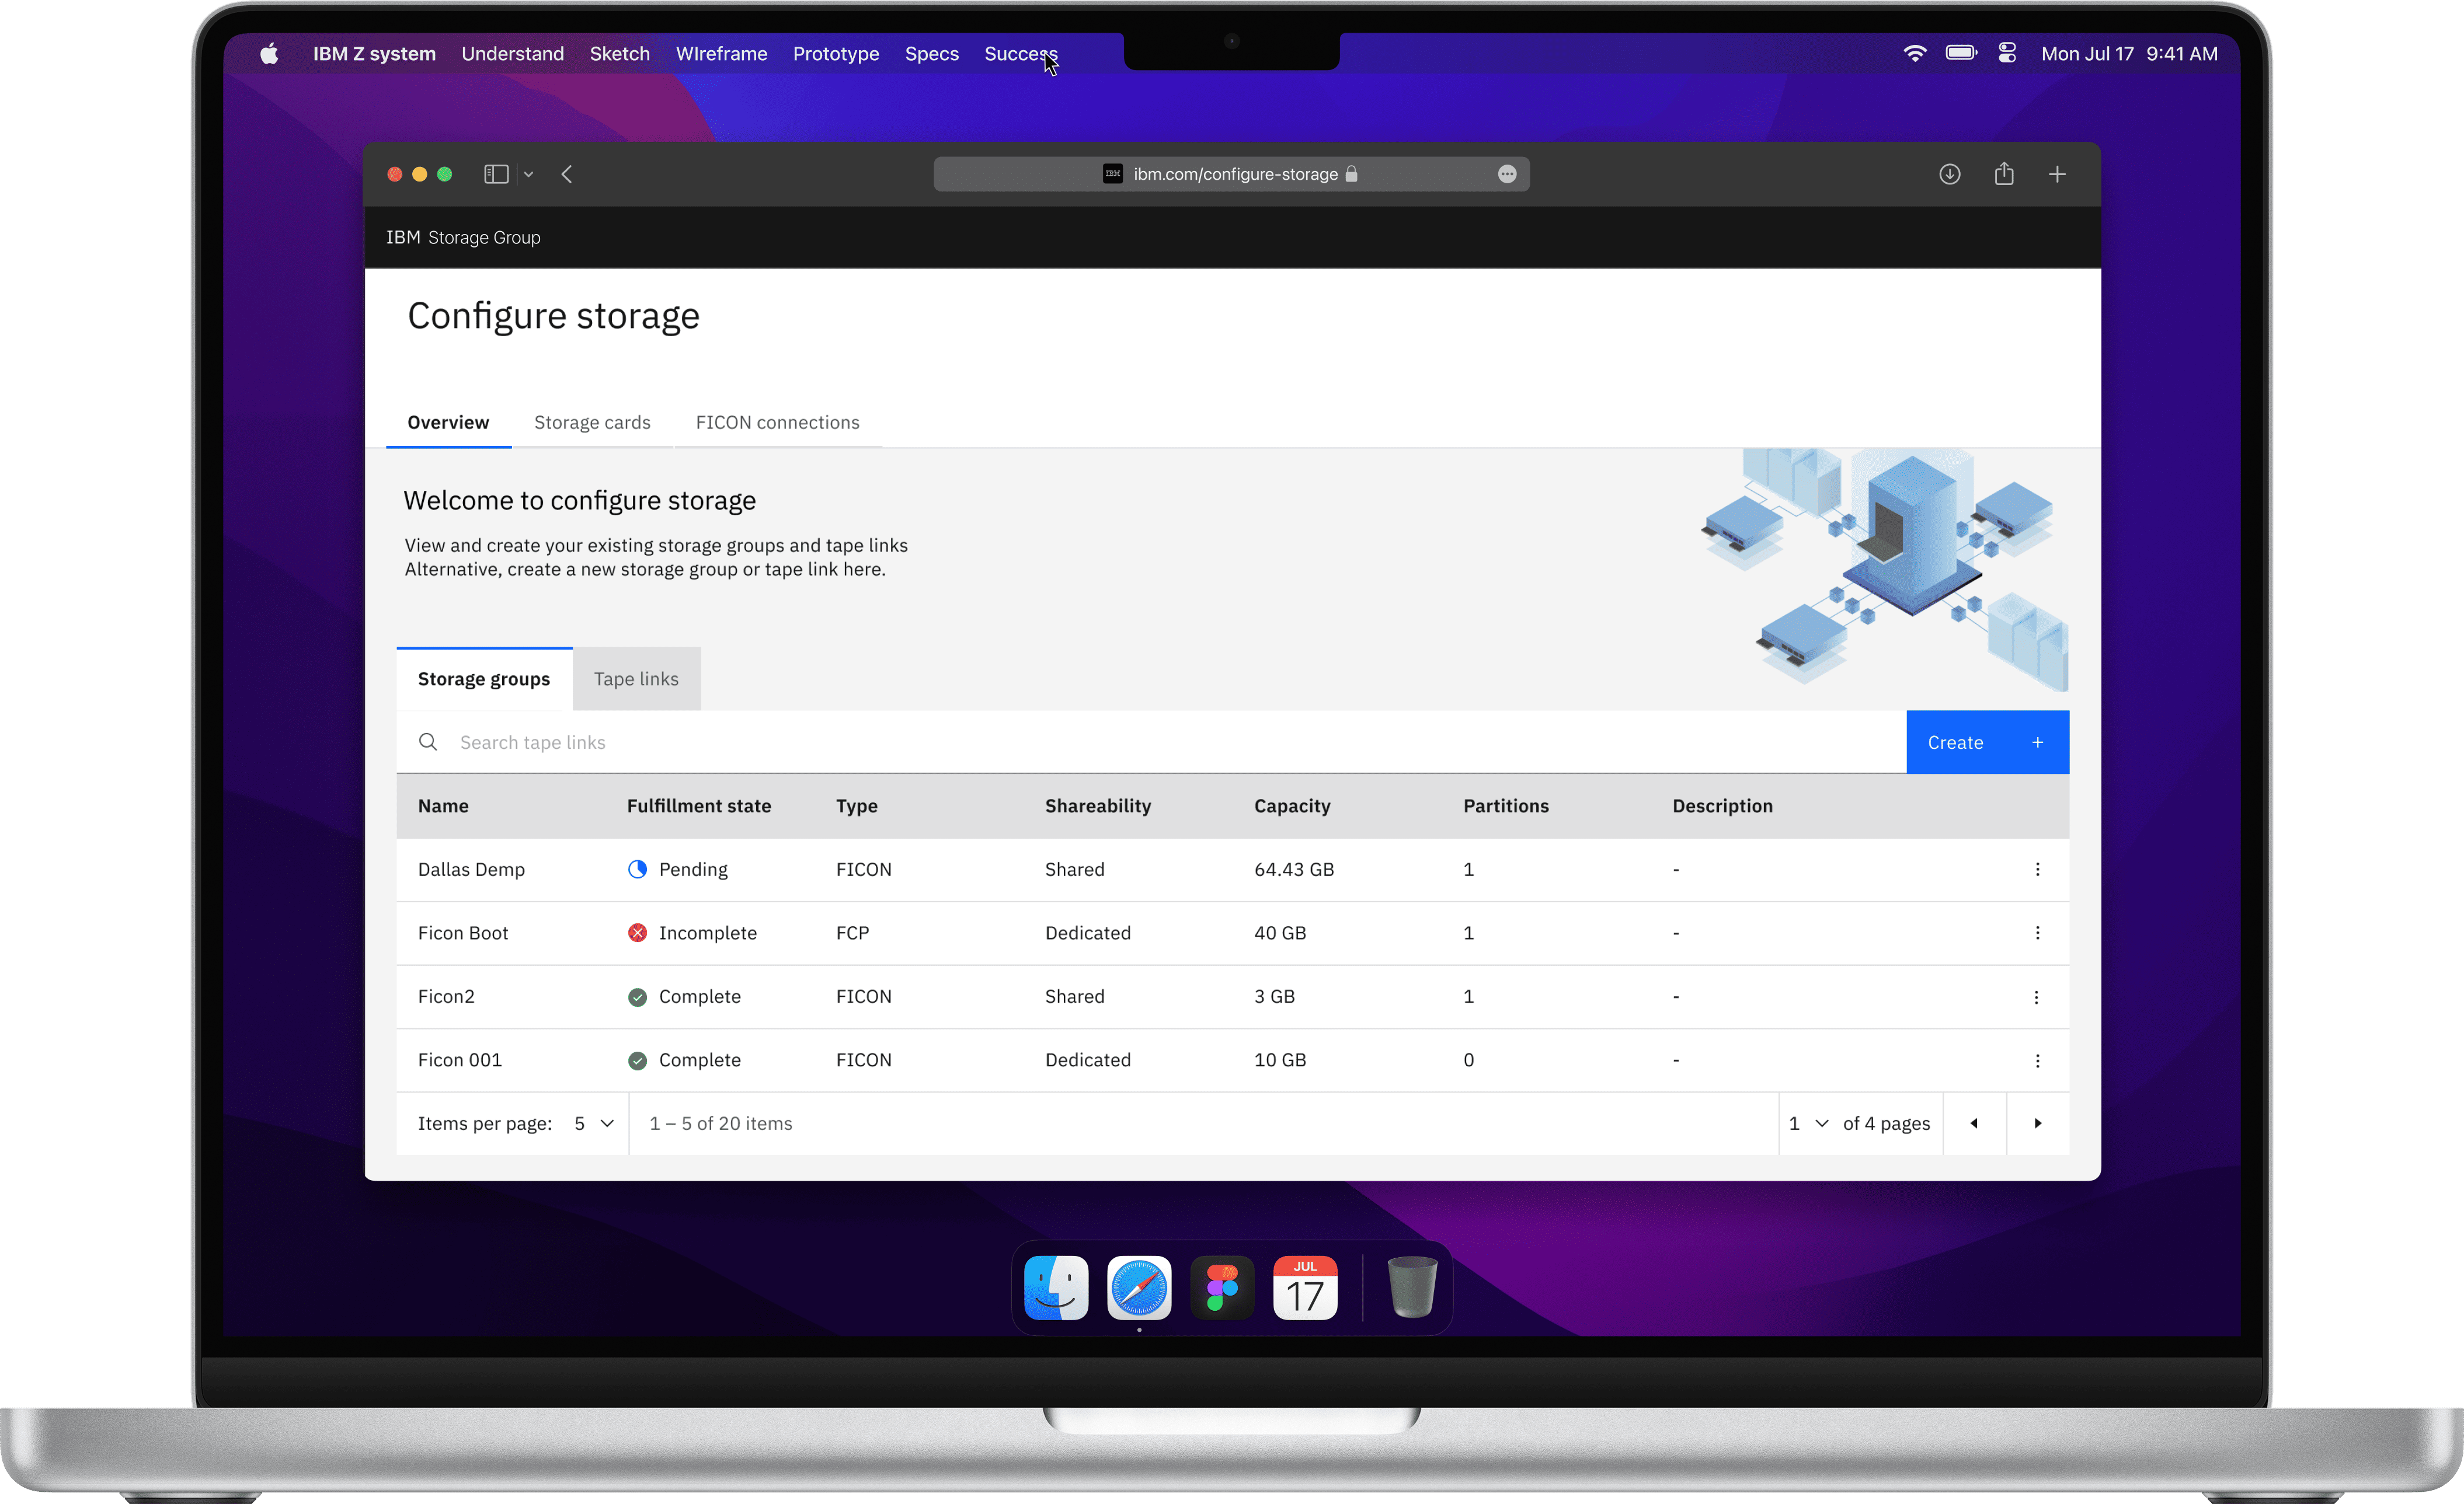Image resolution: width=2464 pixels, height=1504 pixels.
Task: Open the Specs menu
Action: [931, 53]
